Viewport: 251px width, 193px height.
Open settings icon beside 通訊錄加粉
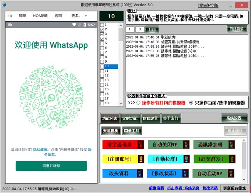point(232,145)
